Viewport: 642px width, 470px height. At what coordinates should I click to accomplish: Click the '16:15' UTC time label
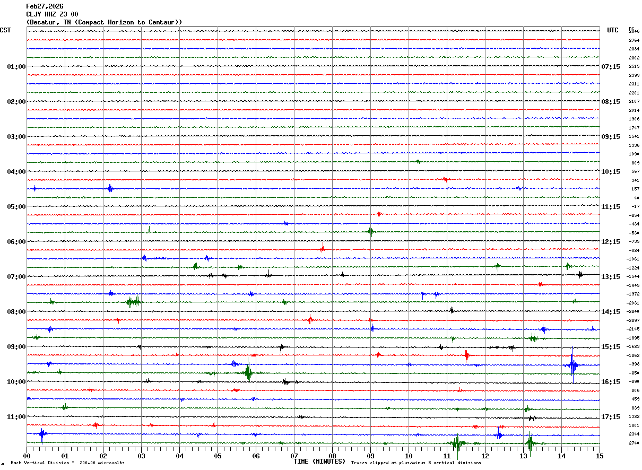pos(611,382)
